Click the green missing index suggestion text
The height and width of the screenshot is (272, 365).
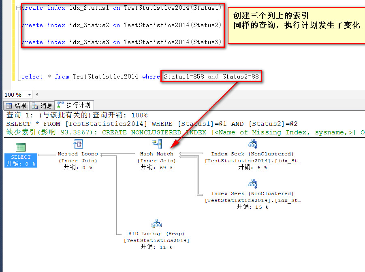pos(185,132)
